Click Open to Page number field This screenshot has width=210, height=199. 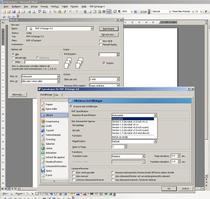(x=118, y=147)
